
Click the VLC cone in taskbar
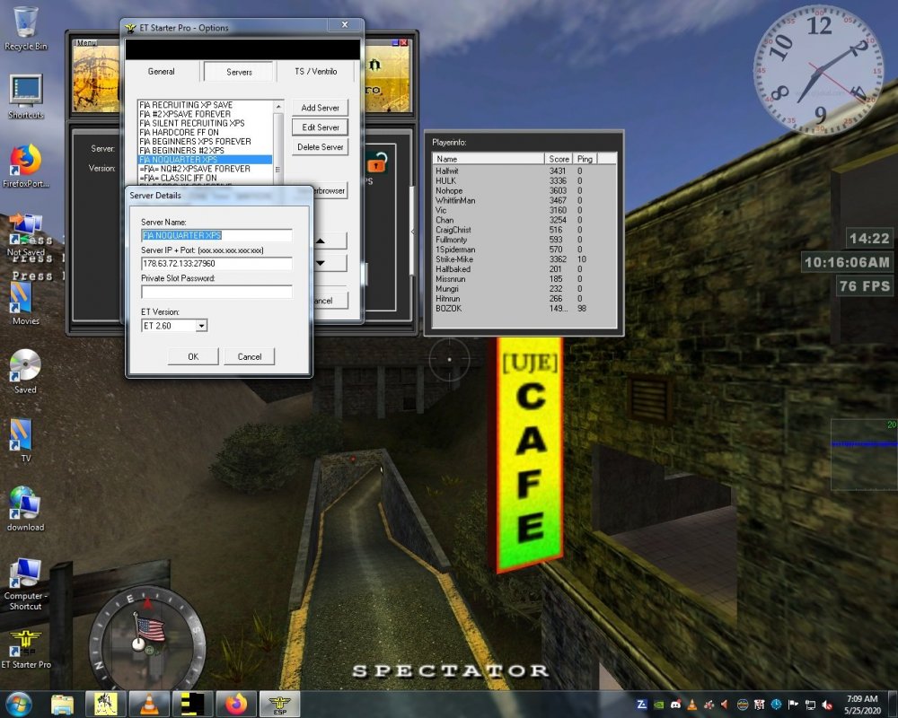point(149,704)
